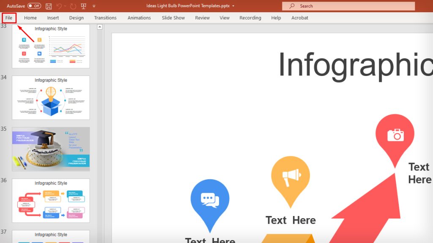
Task: Start Slide Show from Beginning icon
Action: coord(82,6)
